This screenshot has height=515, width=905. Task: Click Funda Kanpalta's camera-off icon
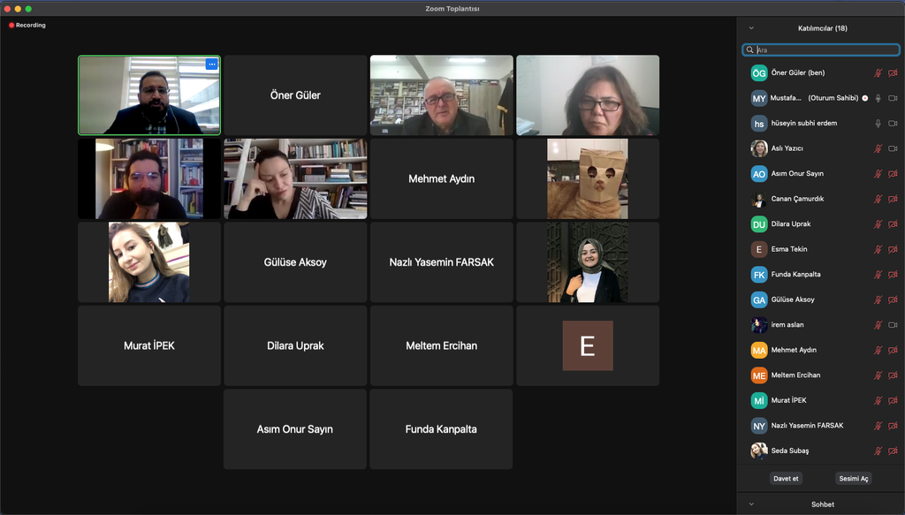tap(893, 275)
